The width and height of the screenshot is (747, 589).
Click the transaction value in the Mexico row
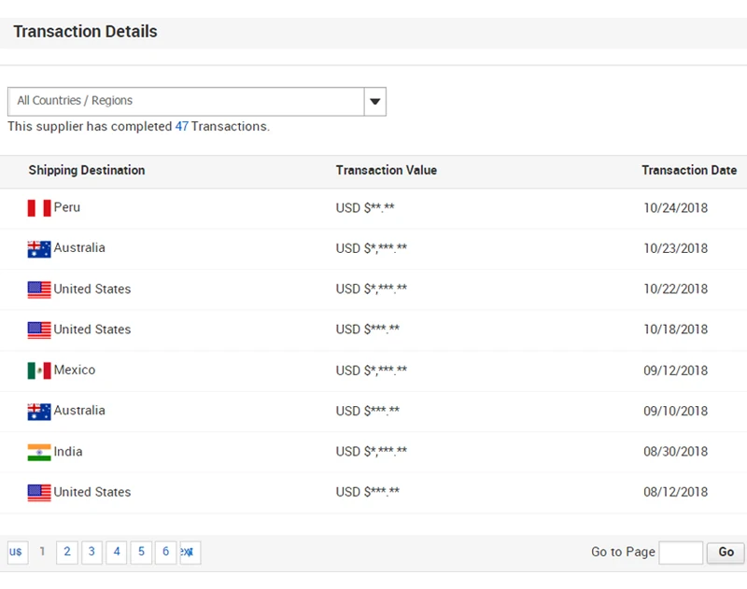pos(372,371)
